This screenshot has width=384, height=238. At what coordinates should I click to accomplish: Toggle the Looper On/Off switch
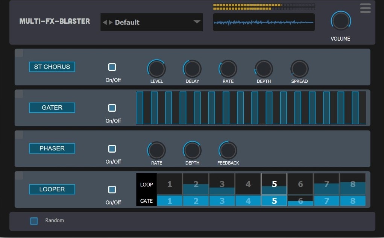112,189
